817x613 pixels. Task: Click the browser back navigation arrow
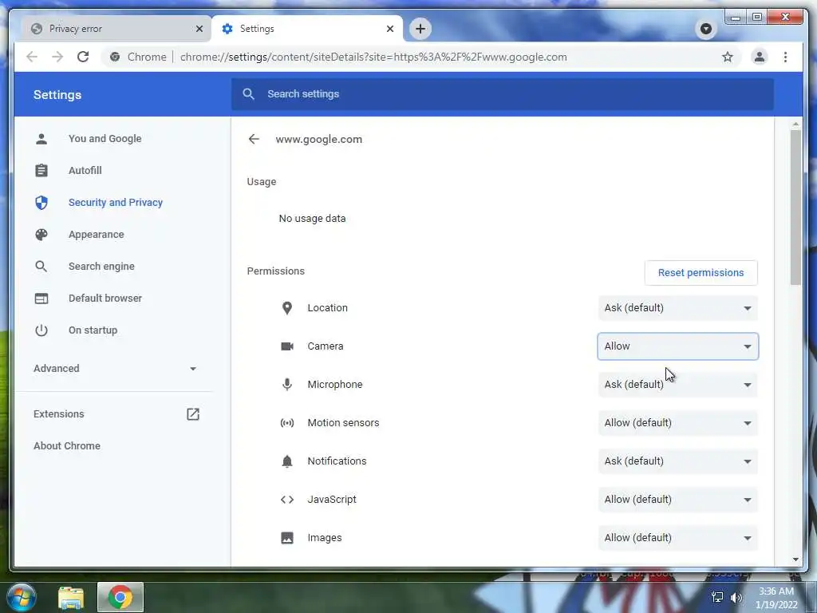coord(32,57)
